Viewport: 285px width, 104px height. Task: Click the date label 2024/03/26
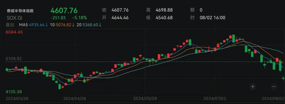click(17, 99)
